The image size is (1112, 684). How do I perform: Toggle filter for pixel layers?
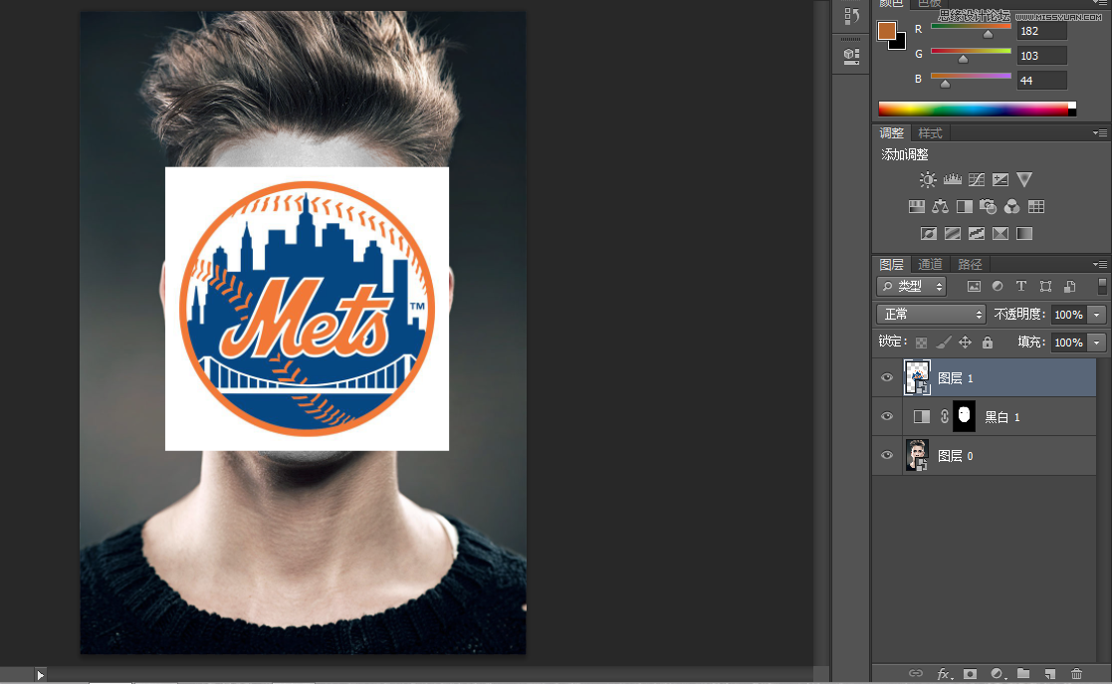tap(974, 286)
